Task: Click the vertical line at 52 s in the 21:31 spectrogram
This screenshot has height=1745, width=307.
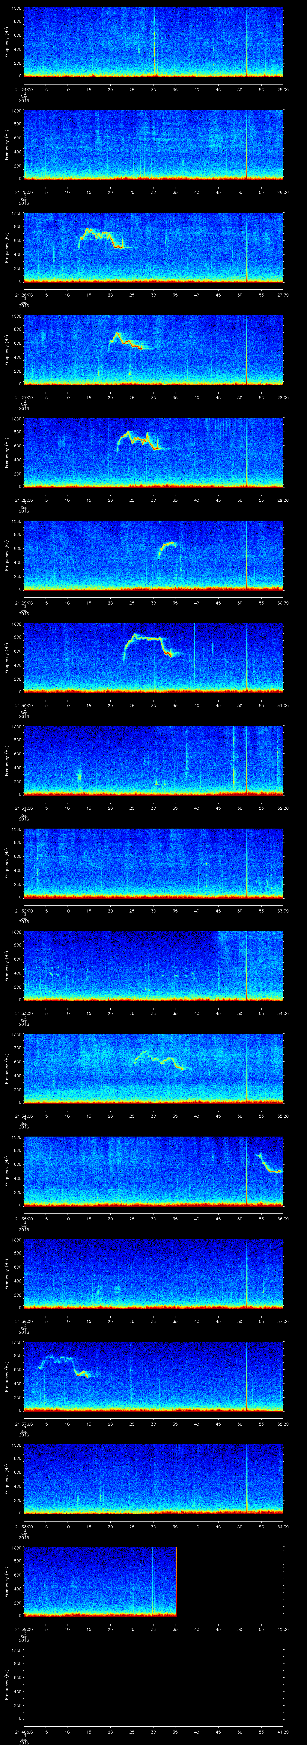Action: pyautogui.click(x=247, y=760)
